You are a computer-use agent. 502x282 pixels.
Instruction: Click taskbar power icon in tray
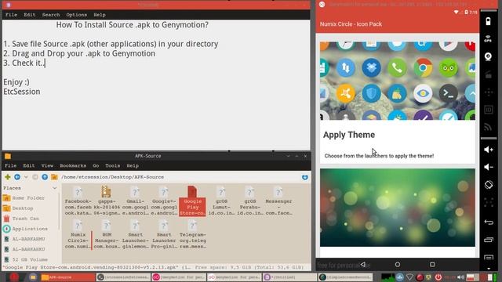(x=438, y=277)
